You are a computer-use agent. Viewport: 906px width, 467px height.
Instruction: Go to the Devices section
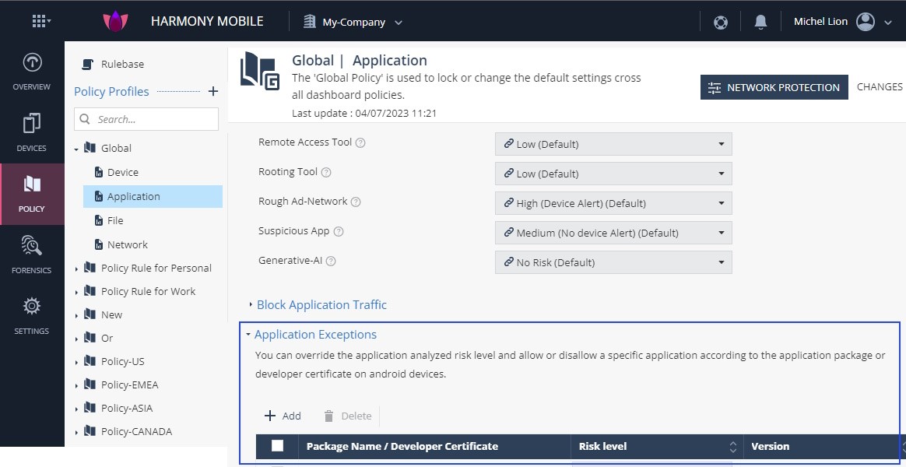[32, 133]
